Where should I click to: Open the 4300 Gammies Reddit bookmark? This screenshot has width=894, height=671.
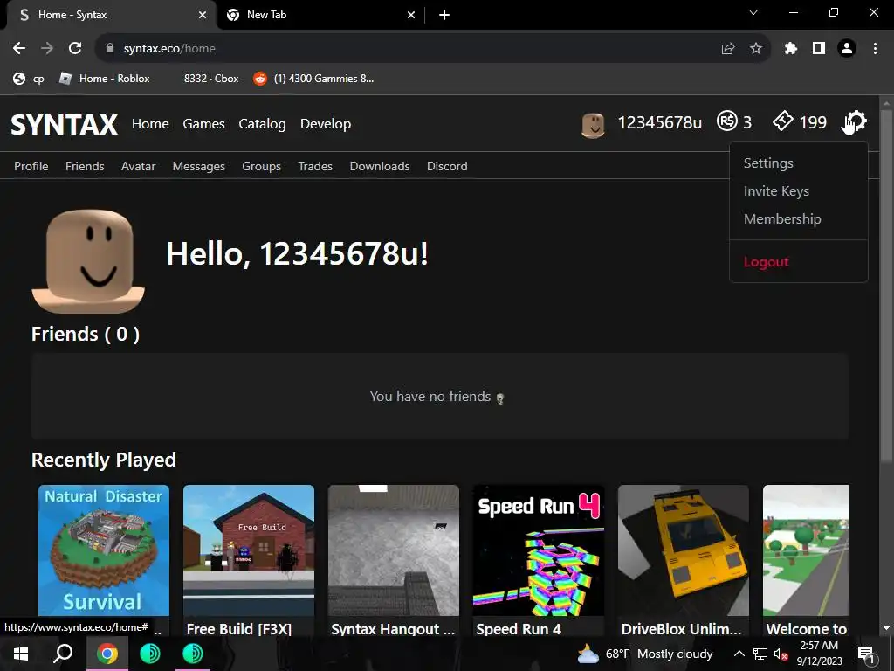[314, 79]
